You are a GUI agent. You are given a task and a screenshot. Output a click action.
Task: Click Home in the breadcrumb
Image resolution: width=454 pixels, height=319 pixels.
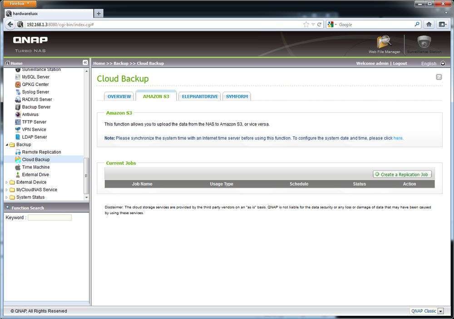click(x=99, y=64)
